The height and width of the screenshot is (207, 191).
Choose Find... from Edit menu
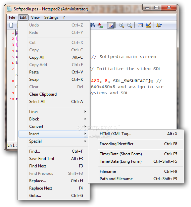tap(53, 151)
